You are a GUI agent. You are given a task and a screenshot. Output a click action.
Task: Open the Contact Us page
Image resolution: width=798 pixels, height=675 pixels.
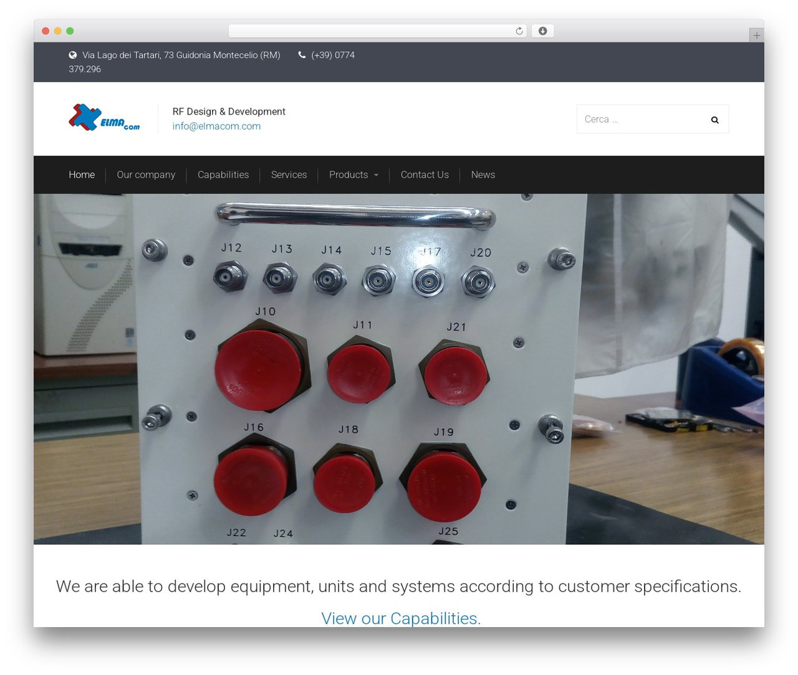(x=425, y=175)
